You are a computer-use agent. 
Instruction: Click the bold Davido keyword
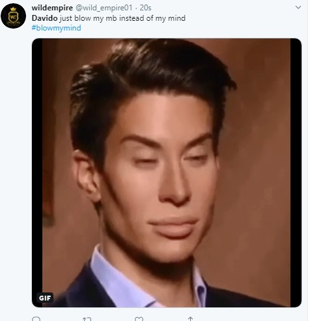[x=44, y=18]
